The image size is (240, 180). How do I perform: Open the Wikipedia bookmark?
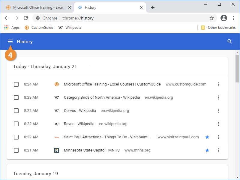70,28
